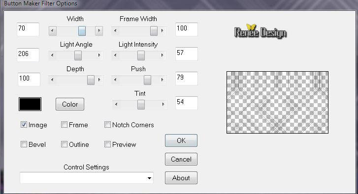Turn on the Preview checkbox
Viewport: 358px width, 194px height.
[x=107, y=144]
